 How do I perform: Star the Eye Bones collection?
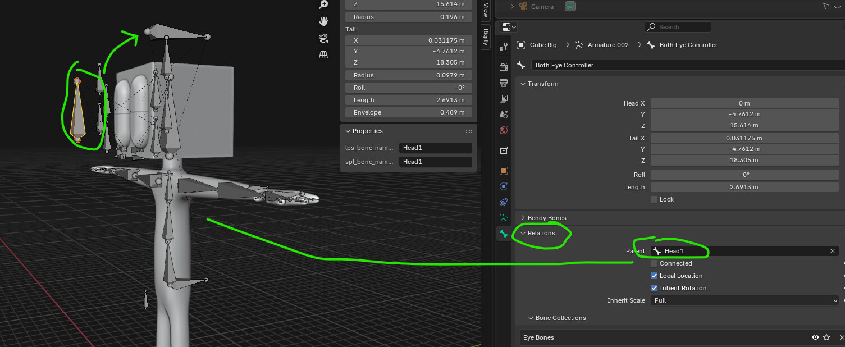[826, 337]
